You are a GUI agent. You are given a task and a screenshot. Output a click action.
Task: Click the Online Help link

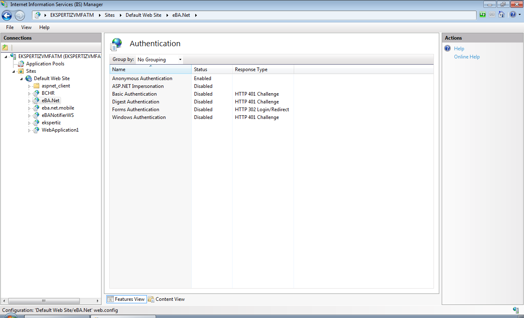tap(467, 57)
